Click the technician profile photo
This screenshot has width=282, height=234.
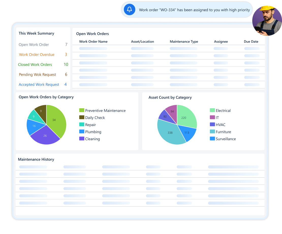(267, 21)
